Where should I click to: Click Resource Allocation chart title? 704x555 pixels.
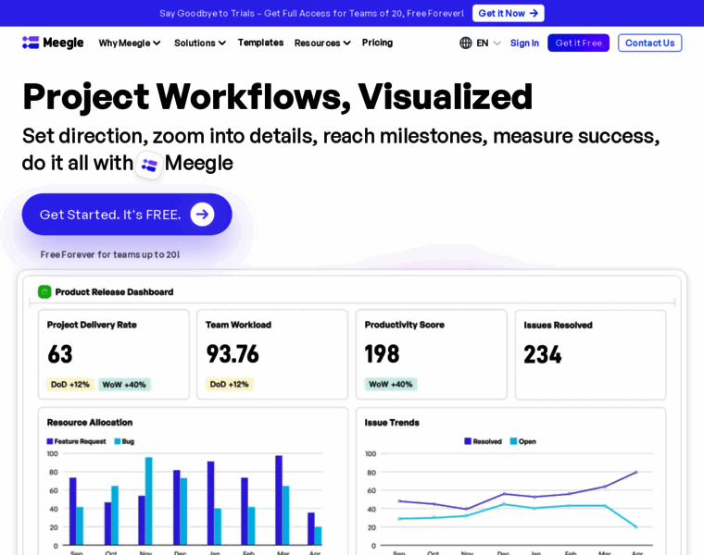(x=90, y=423)
